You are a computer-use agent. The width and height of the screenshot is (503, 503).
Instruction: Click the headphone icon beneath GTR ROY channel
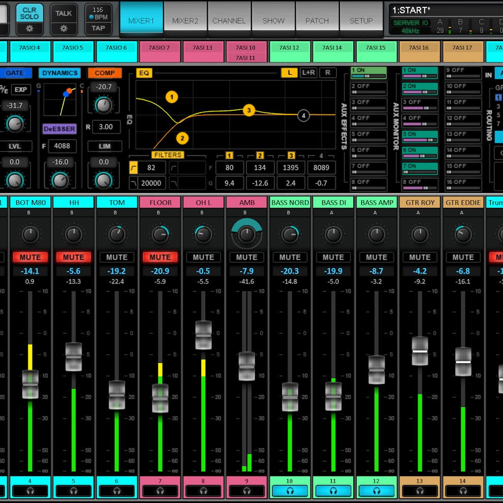(x=420, y=490)
